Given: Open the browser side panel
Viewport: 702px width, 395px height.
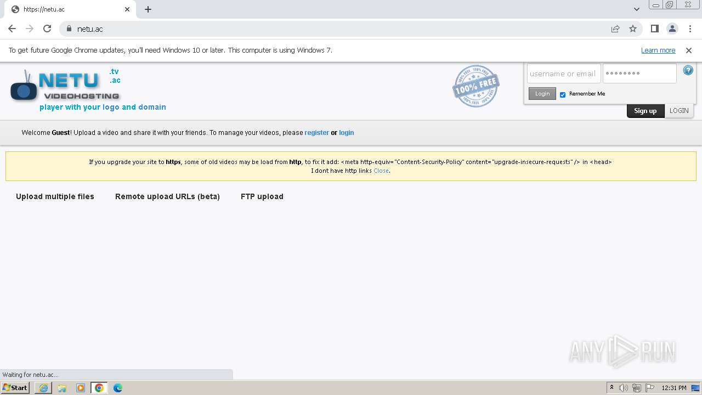Looking at the screenshot, I should pos(654,29).
